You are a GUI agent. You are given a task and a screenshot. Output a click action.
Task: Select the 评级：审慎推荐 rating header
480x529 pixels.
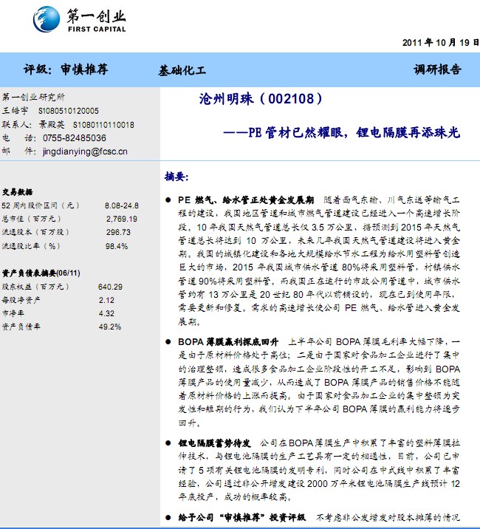(66, 70)
